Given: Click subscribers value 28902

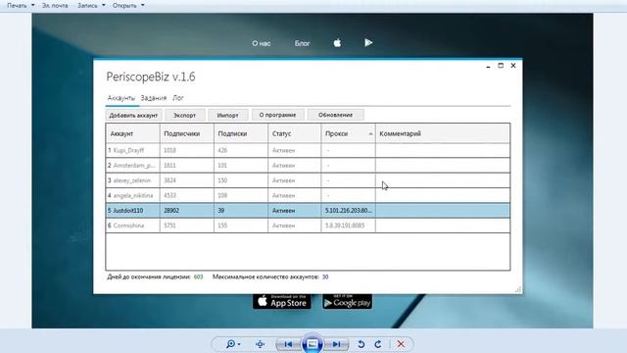Looking at the screenshot, I should (x=171, y=211).
